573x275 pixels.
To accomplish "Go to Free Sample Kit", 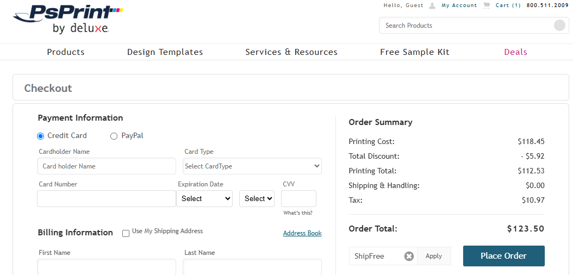I will point(415,52).
